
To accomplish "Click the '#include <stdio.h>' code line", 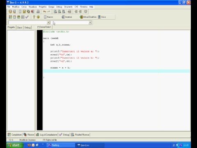I will [x=56, y=32].
